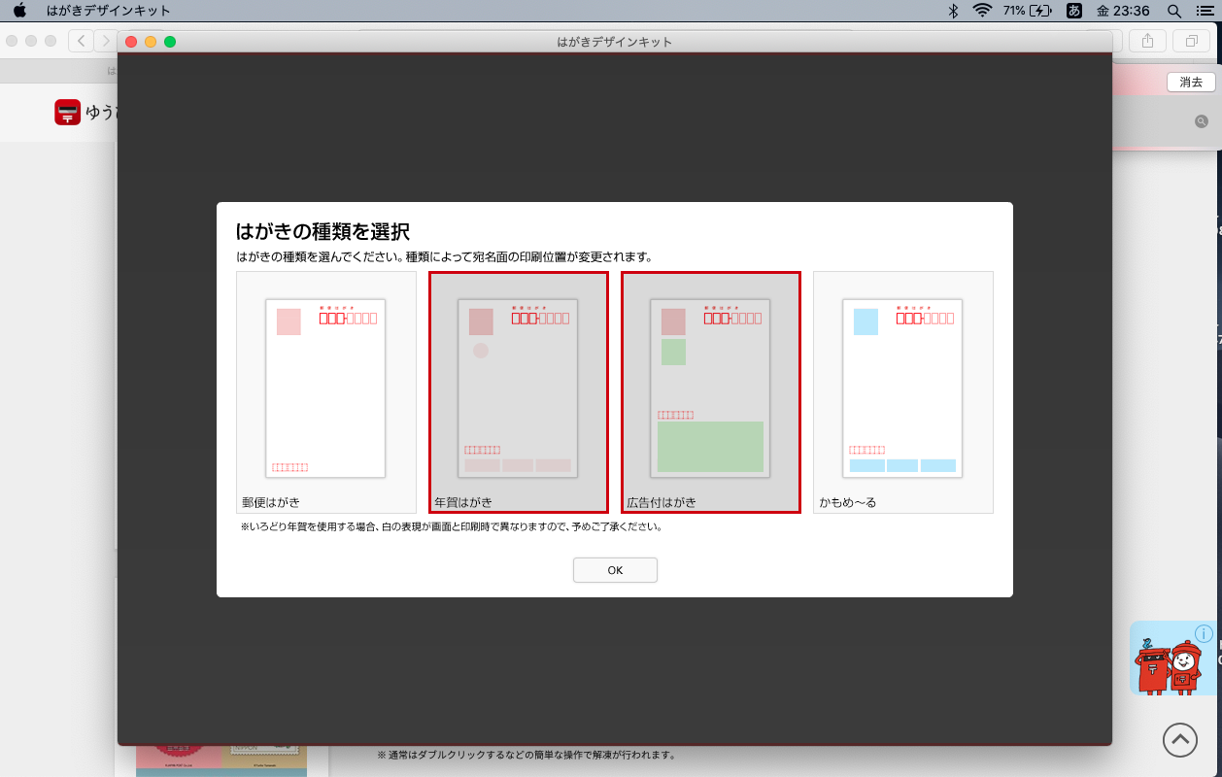Confirm selection with the OK button
Viewport: 1222px width, 777px height.
click(x=615, y=570)
